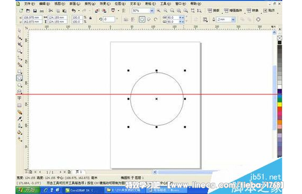Toggle the lock ratio padlock

90,18
